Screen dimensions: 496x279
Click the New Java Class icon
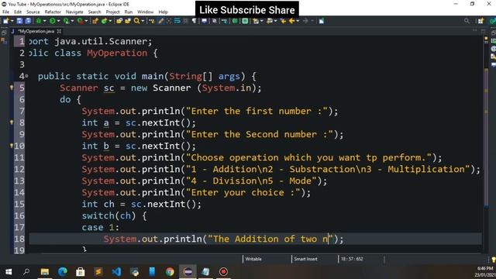click(104, 21)
